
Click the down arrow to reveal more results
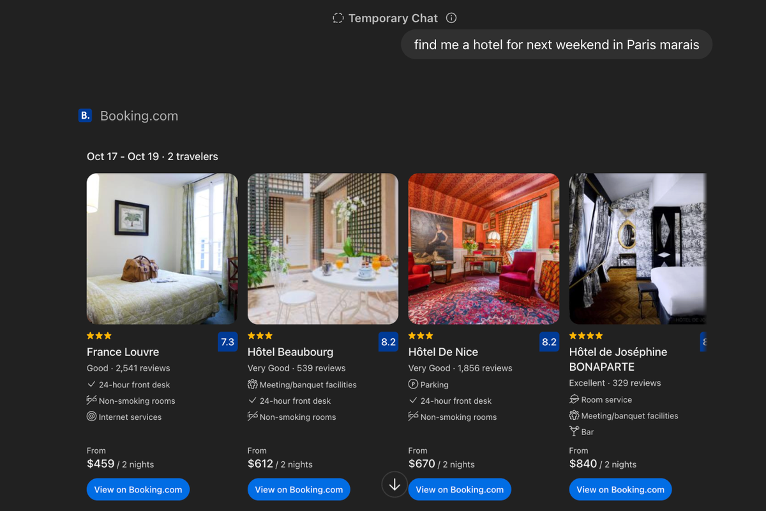[394, 484]
